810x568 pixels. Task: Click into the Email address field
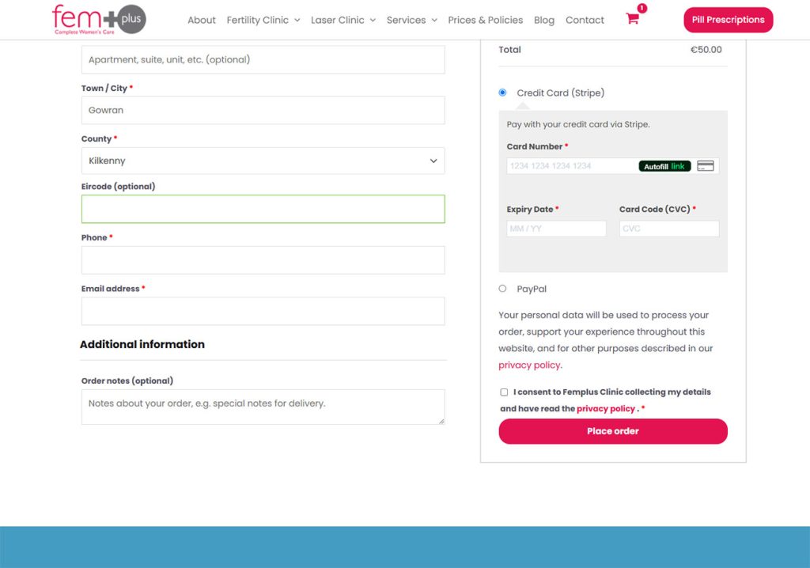263,311
